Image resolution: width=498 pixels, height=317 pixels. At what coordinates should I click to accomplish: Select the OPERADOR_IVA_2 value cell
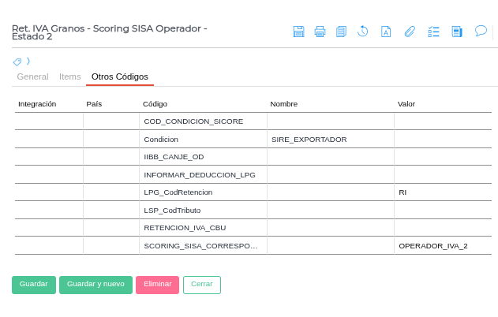[442, 246]
